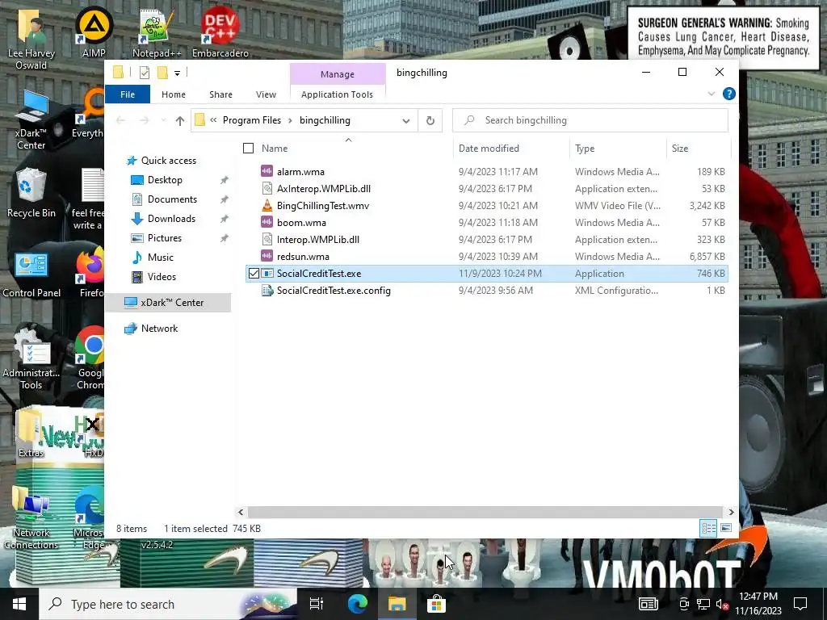Open the Recycle Bin
This screenshot has height=620, width=827.
pyautogui.click(x=31, y=192)
